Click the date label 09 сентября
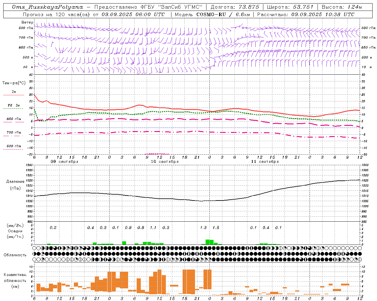This screenshot has height=301, width=377. 65,162
